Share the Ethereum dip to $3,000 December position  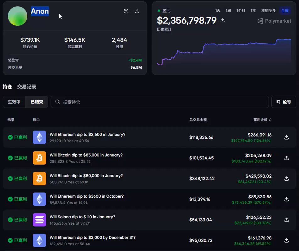(x=286, y=240)
